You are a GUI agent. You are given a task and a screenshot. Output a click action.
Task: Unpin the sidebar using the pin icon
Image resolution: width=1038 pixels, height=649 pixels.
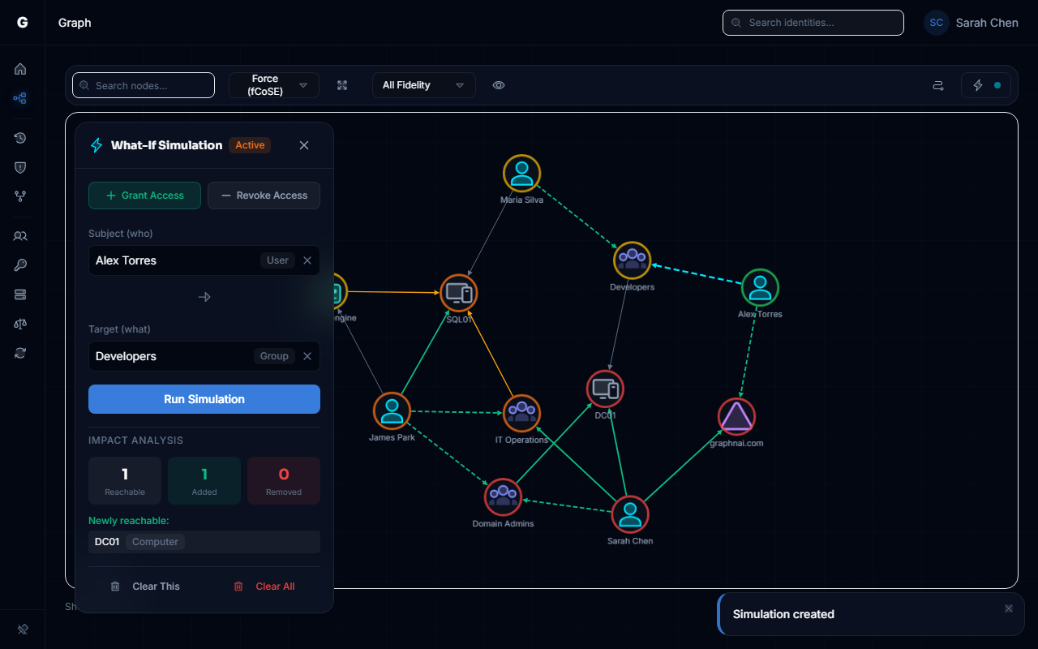tap(22, 629)
